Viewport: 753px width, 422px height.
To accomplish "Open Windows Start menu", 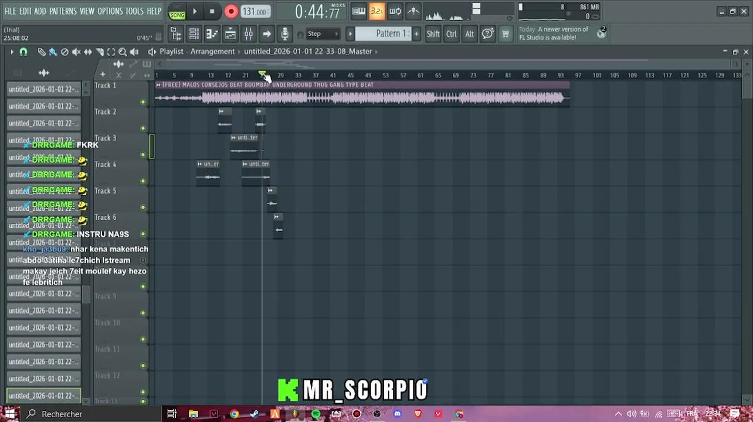I will (x=9, y=414).
